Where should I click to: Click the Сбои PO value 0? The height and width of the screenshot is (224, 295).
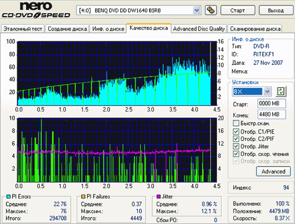coord(216,220)
